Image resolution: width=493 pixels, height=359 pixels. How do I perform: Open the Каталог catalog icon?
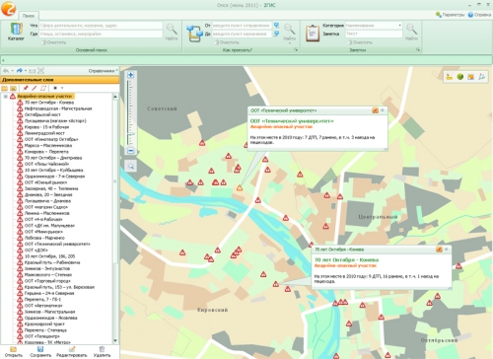16,32
